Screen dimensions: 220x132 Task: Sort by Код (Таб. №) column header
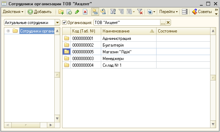(x=86, y=31)
